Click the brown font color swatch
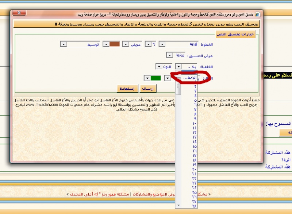The width and height of the screenshot is (292, 214). click(x=115, y=44)
